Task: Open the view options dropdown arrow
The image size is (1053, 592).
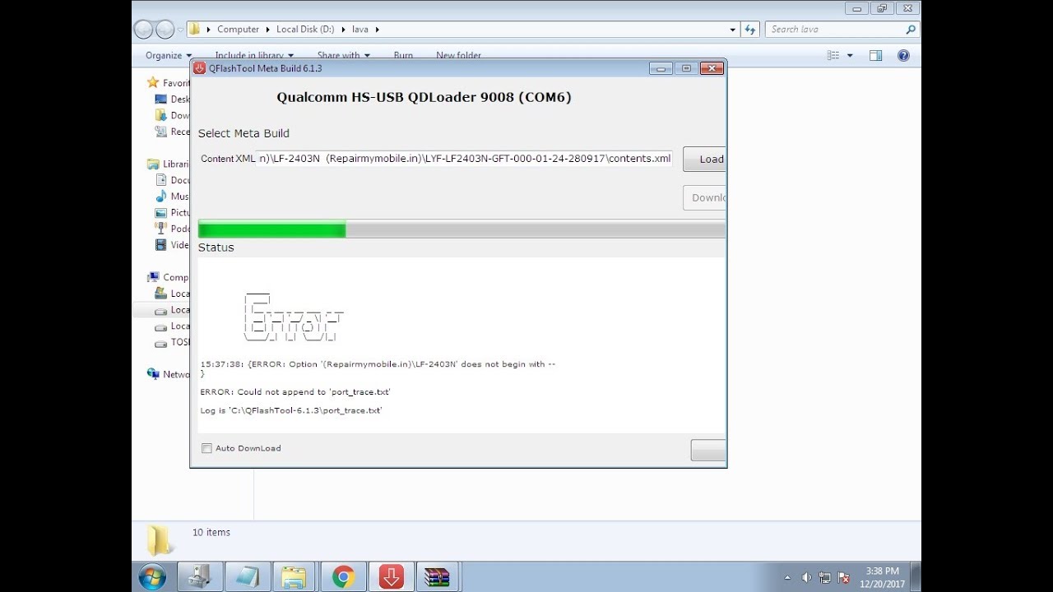Action: (x=850, y=55)
